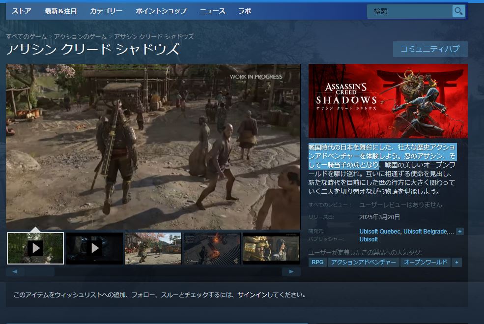484x324 pixels.
Task: Select the market street screenshot thumbnail
Action: point(153,248)
